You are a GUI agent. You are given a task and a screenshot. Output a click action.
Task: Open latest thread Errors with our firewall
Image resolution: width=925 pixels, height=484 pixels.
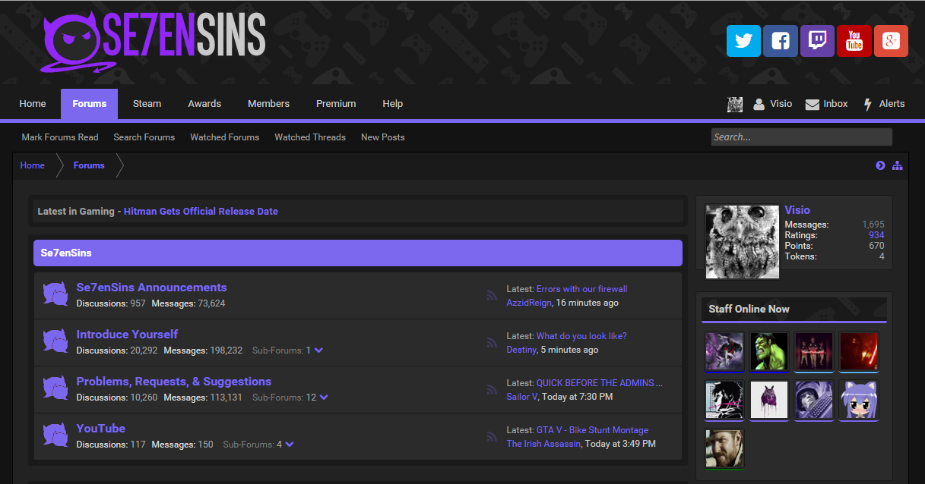582,289
